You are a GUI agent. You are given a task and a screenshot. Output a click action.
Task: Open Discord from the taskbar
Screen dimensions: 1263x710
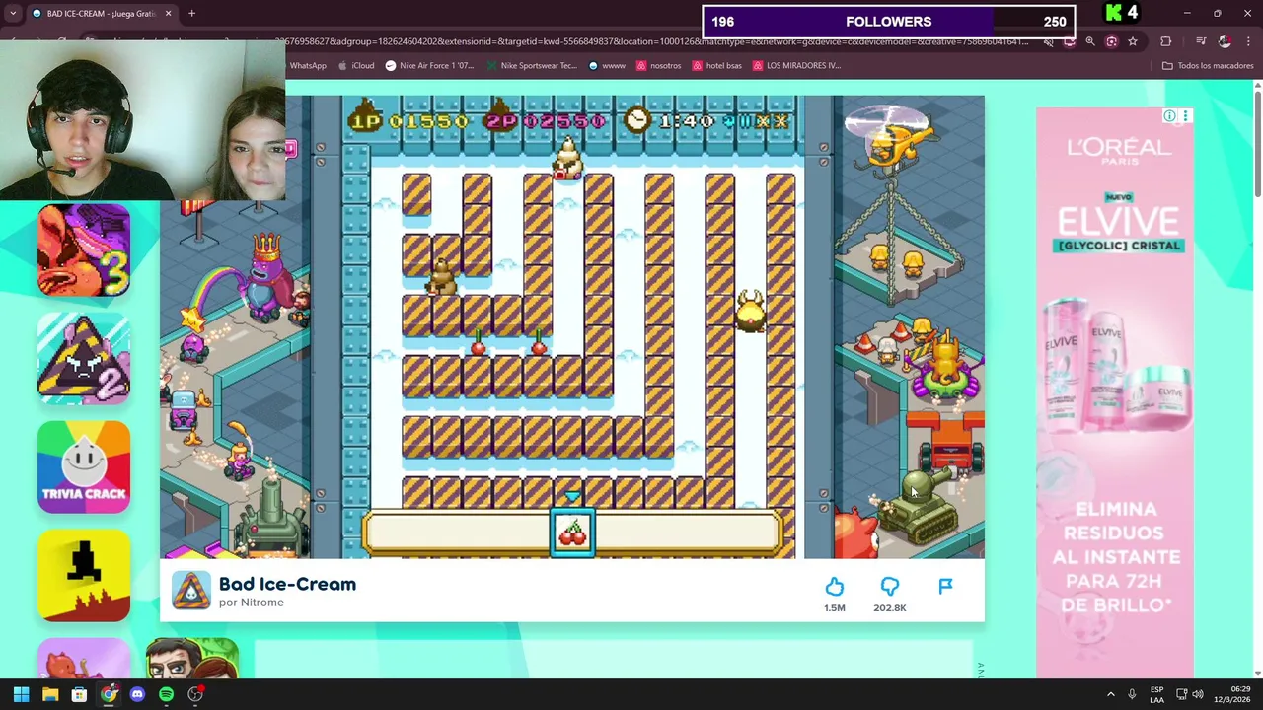tap(137, 695)
